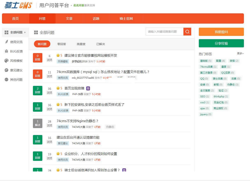Click the purple image badge on 首页出现故障

(x=88, y=88)
